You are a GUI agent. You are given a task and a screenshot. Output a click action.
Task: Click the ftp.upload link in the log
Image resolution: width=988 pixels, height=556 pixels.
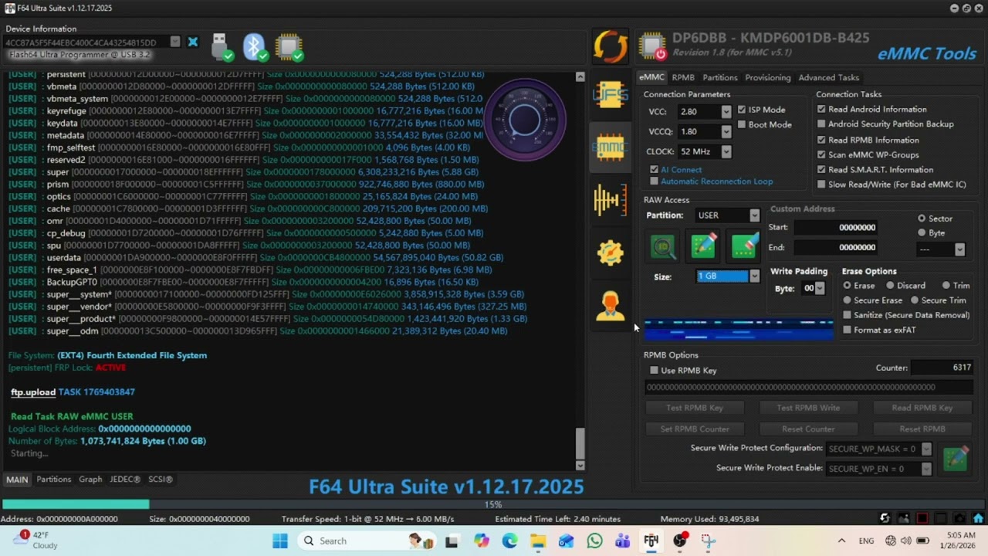[33, 392]
